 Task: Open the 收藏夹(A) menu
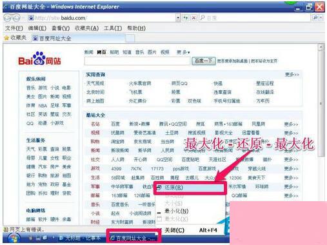pyautogui.click(x=86, y=28)
